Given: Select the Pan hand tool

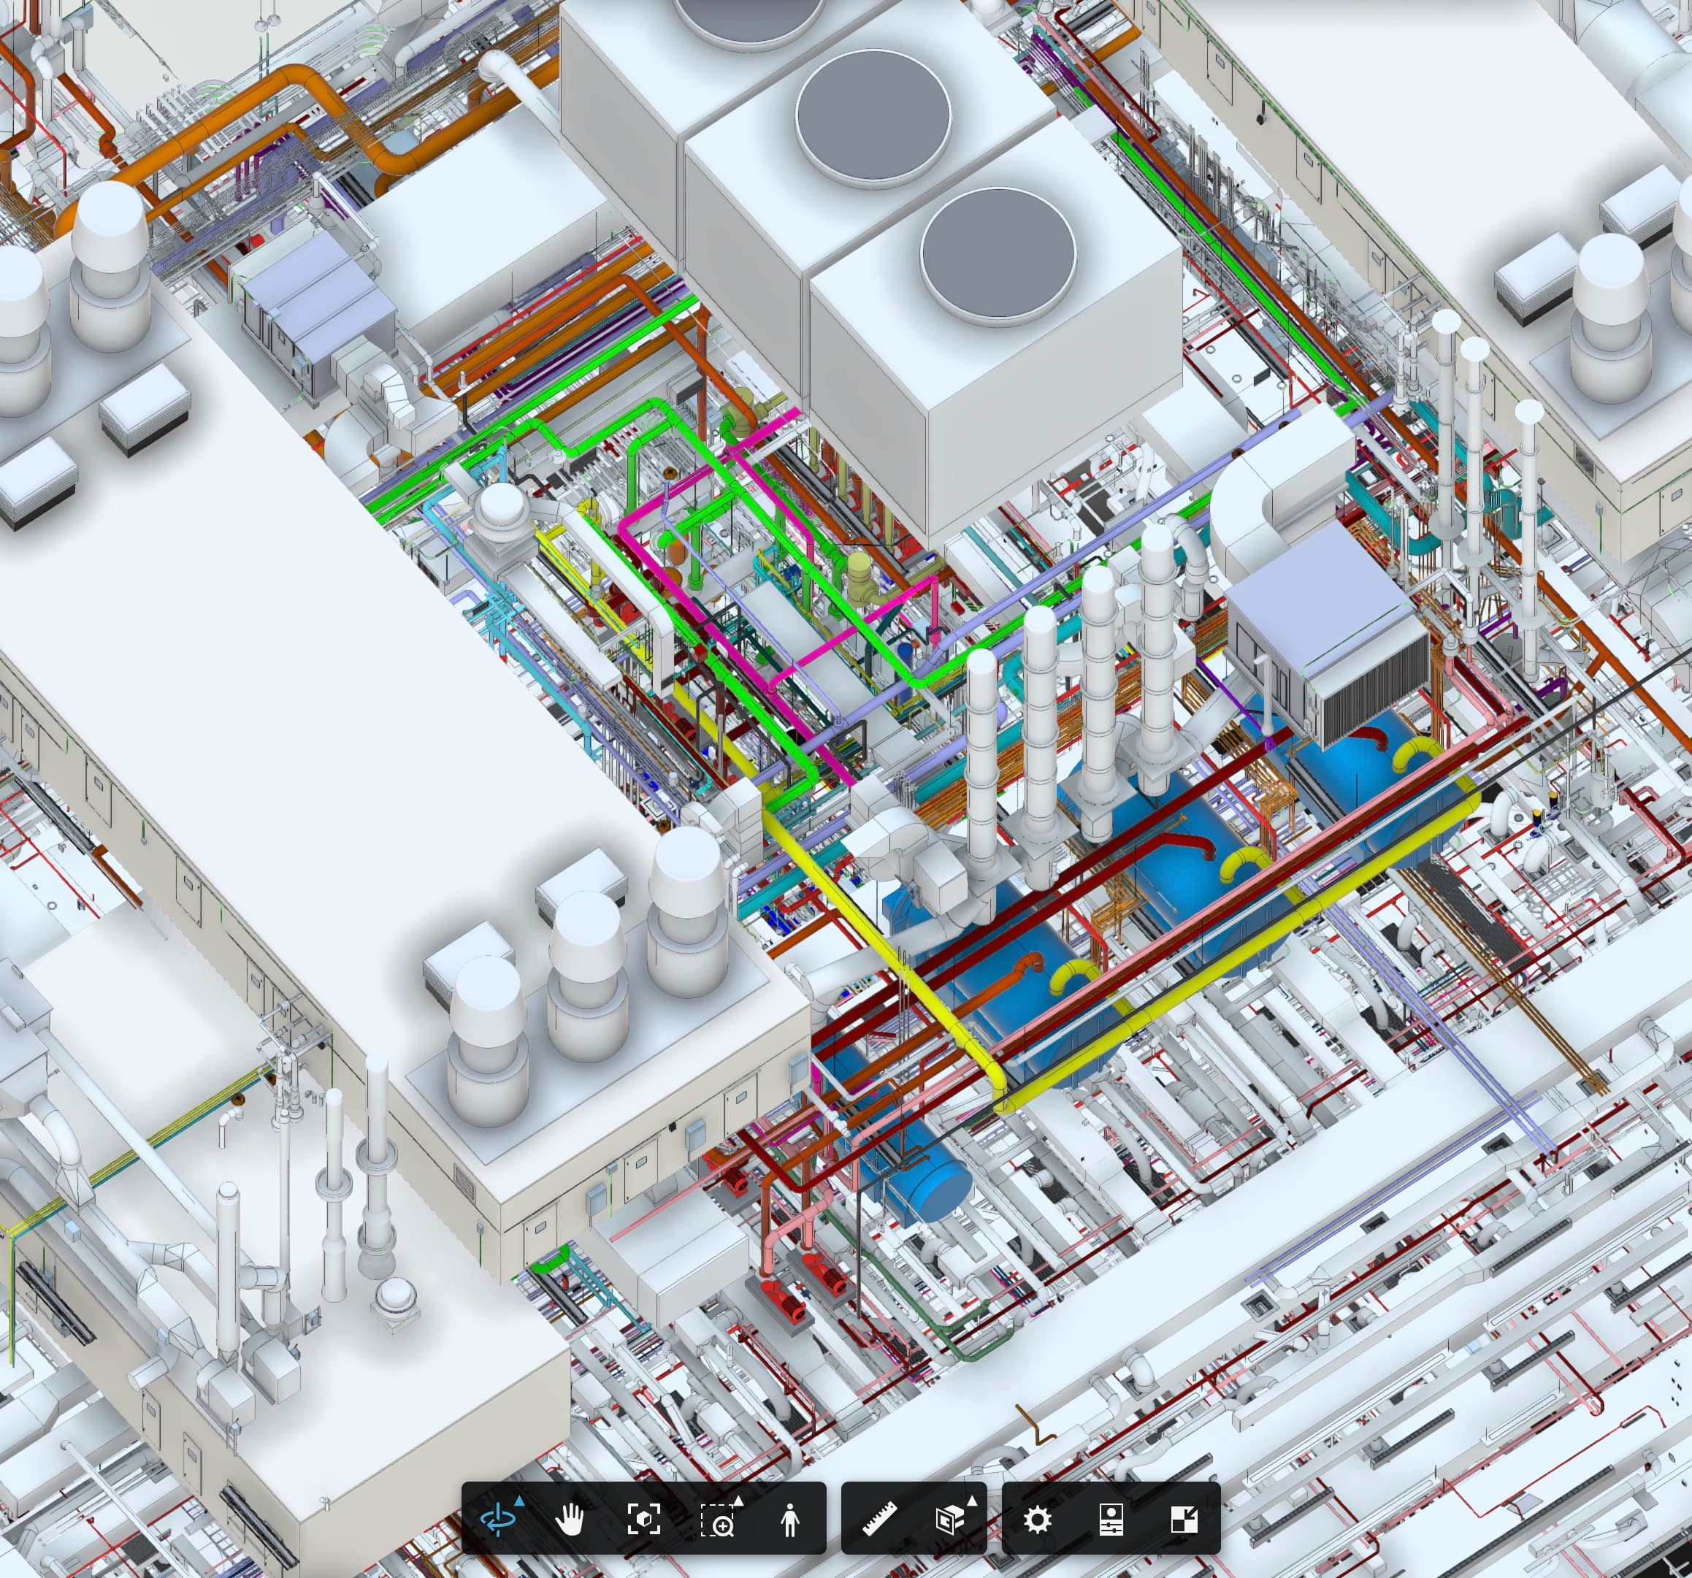Looking at the screenshot, I should click(570, 1518).
